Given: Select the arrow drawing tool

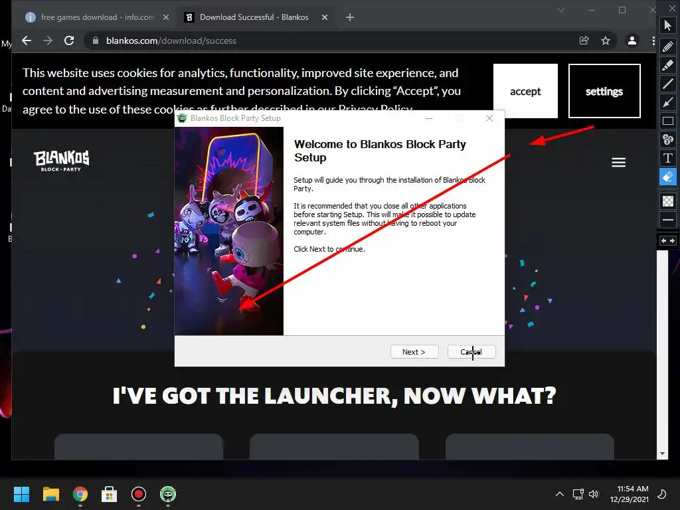Looking at the screenshot, I should click(x=668, y=102).
